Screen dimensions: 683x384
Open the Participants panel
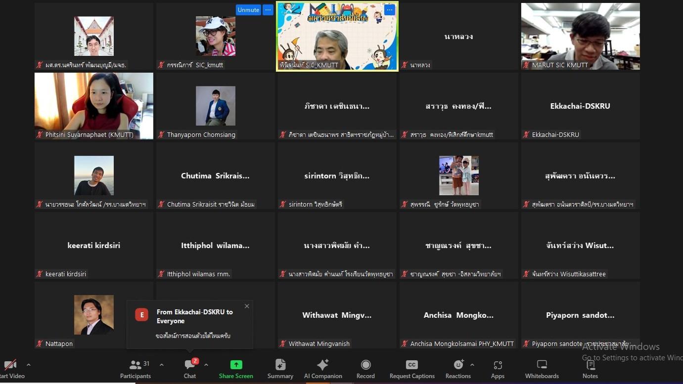[136, 369]
